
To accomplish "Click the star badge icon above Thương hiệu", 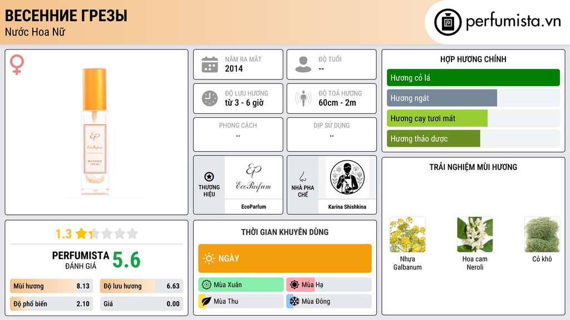I will point(209,177).
